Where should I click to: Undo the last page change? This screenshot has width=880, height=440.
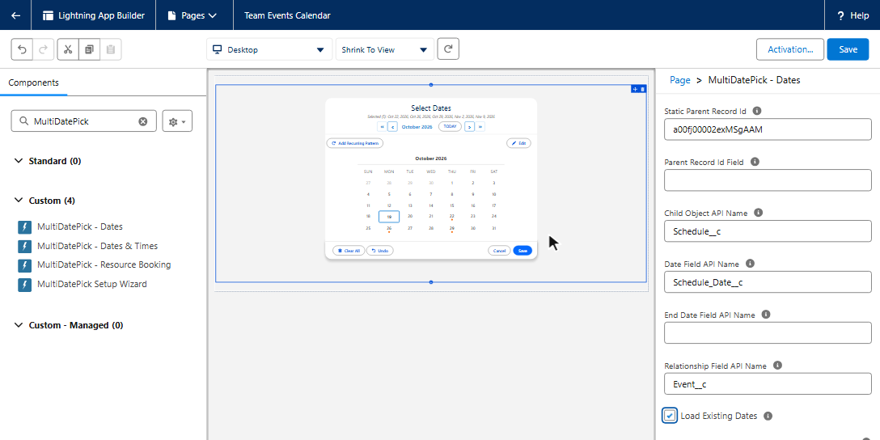pos(23,49)
